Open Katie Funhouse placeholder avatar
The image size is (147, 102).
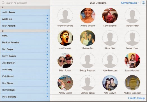tap(110, 61)
